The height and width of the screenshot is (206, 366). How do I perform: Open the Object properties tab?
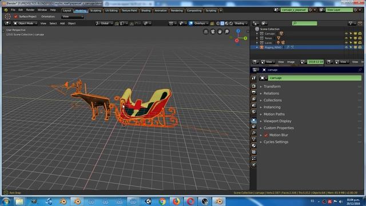[254, 120]
